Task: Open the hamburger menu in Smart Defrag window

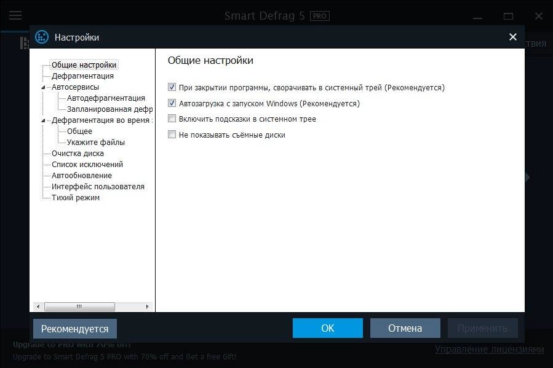Action: (15, 15)
